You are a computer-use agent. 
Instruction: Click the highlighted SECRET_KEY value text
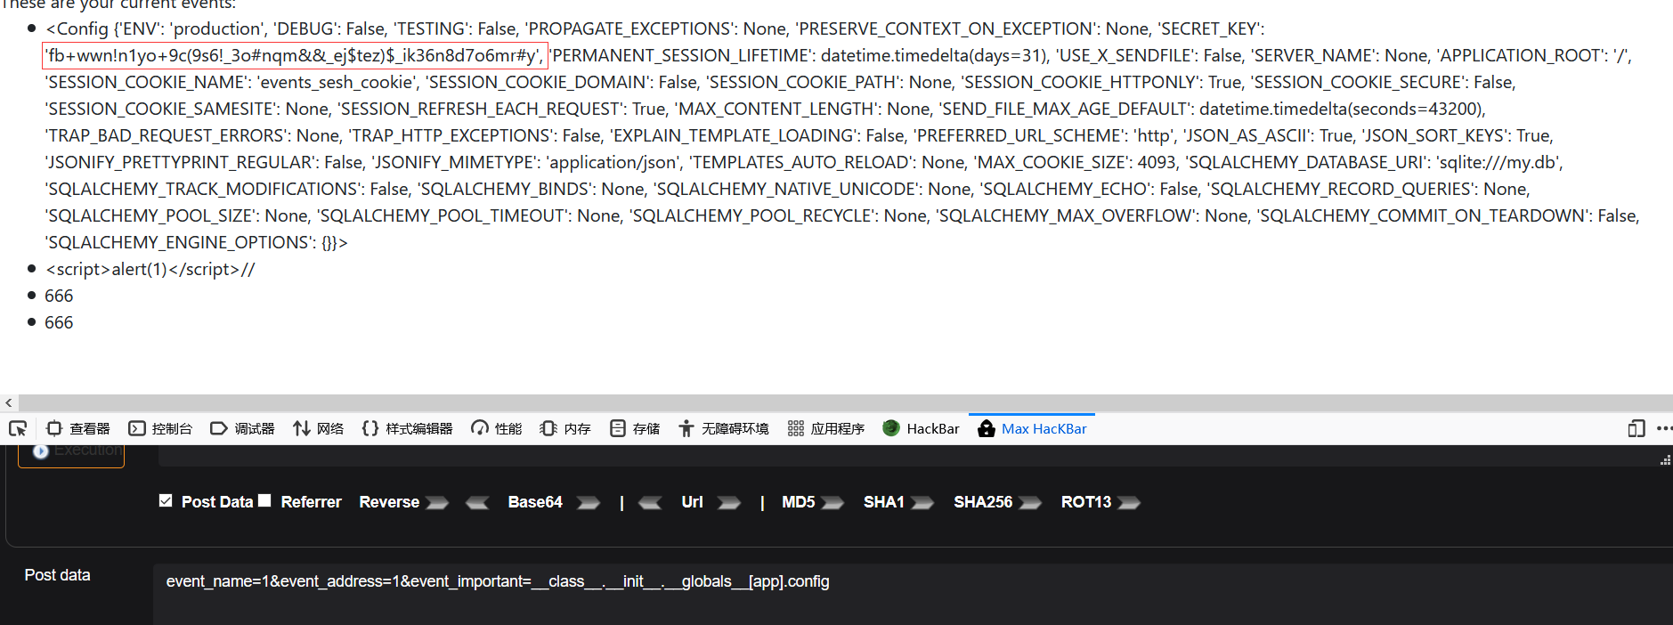[x=295, y=55]
